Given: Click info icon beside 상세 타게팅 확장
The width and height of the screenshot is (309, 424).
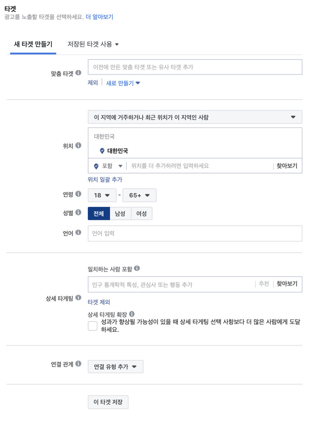Looking at the screenshot, I should 132,314.
